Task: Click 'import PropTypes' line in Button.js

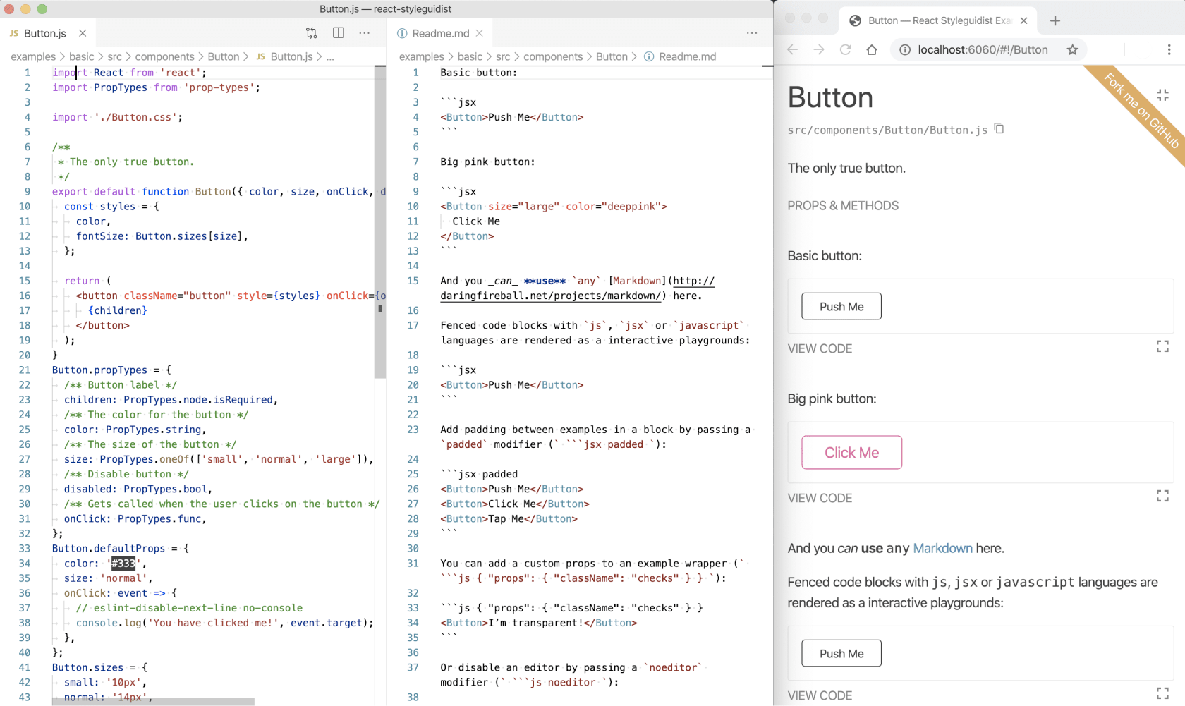Action: 156,87
